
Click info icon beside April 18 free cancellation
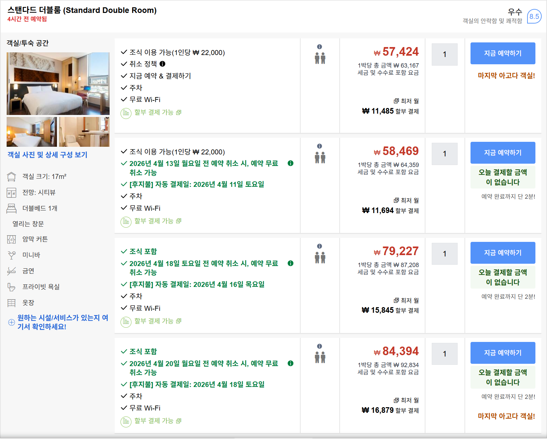tap(290, 263)
